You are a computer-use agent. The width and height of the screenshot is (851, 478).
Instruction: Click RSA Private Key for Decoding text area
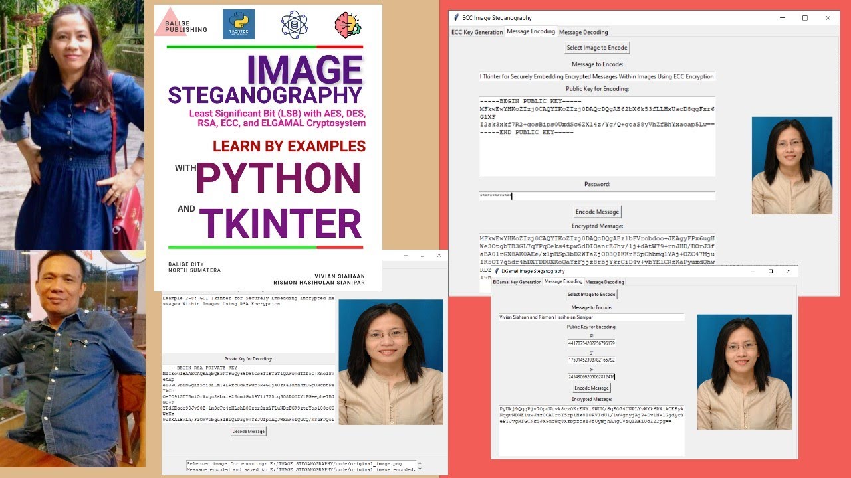249,394
